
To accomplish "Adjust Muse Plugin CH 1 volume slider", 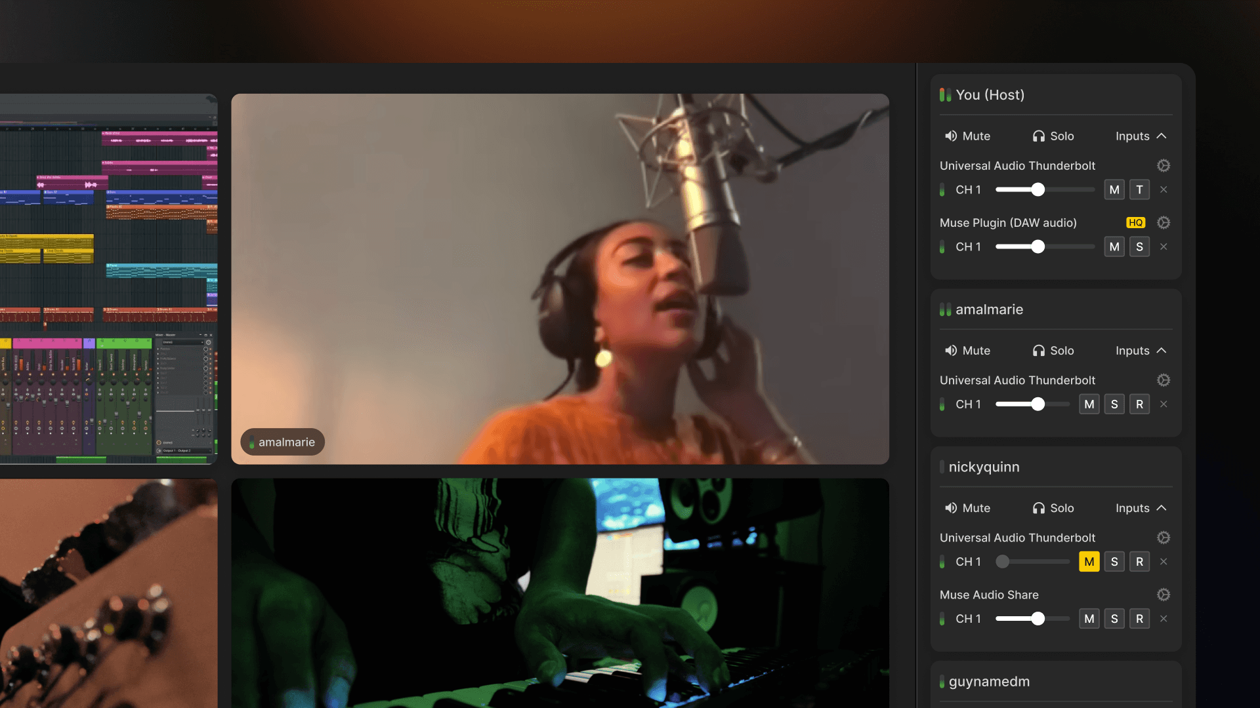I will pos(1037,247).
